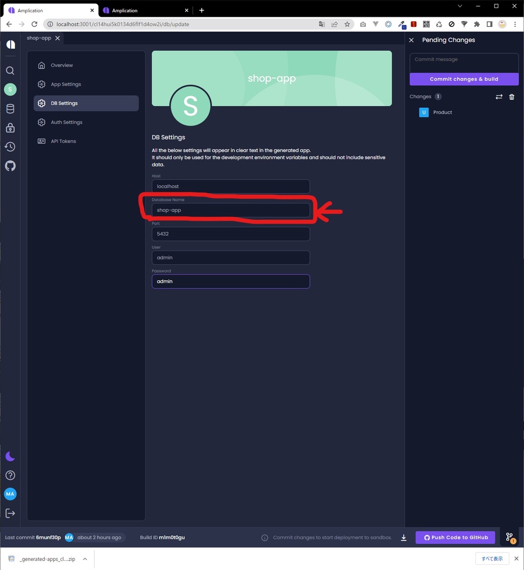Open the GitHub sync icon in sidebar

10,166
